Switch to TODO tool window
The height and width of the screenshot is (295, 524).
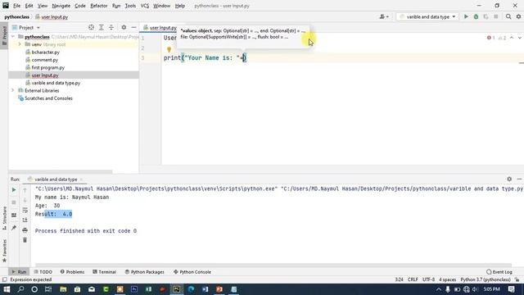click(43, 272)
